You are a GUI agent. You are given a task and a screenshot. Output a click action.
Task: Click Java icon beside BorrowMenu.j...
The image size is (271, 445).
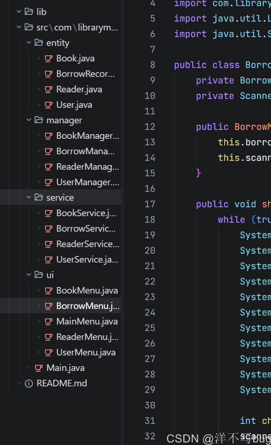[x=48, y=306]
